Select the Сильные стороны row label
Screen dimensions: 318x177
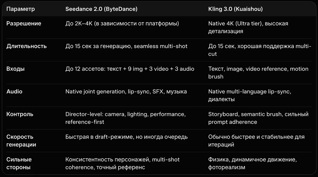click(19, 164)
